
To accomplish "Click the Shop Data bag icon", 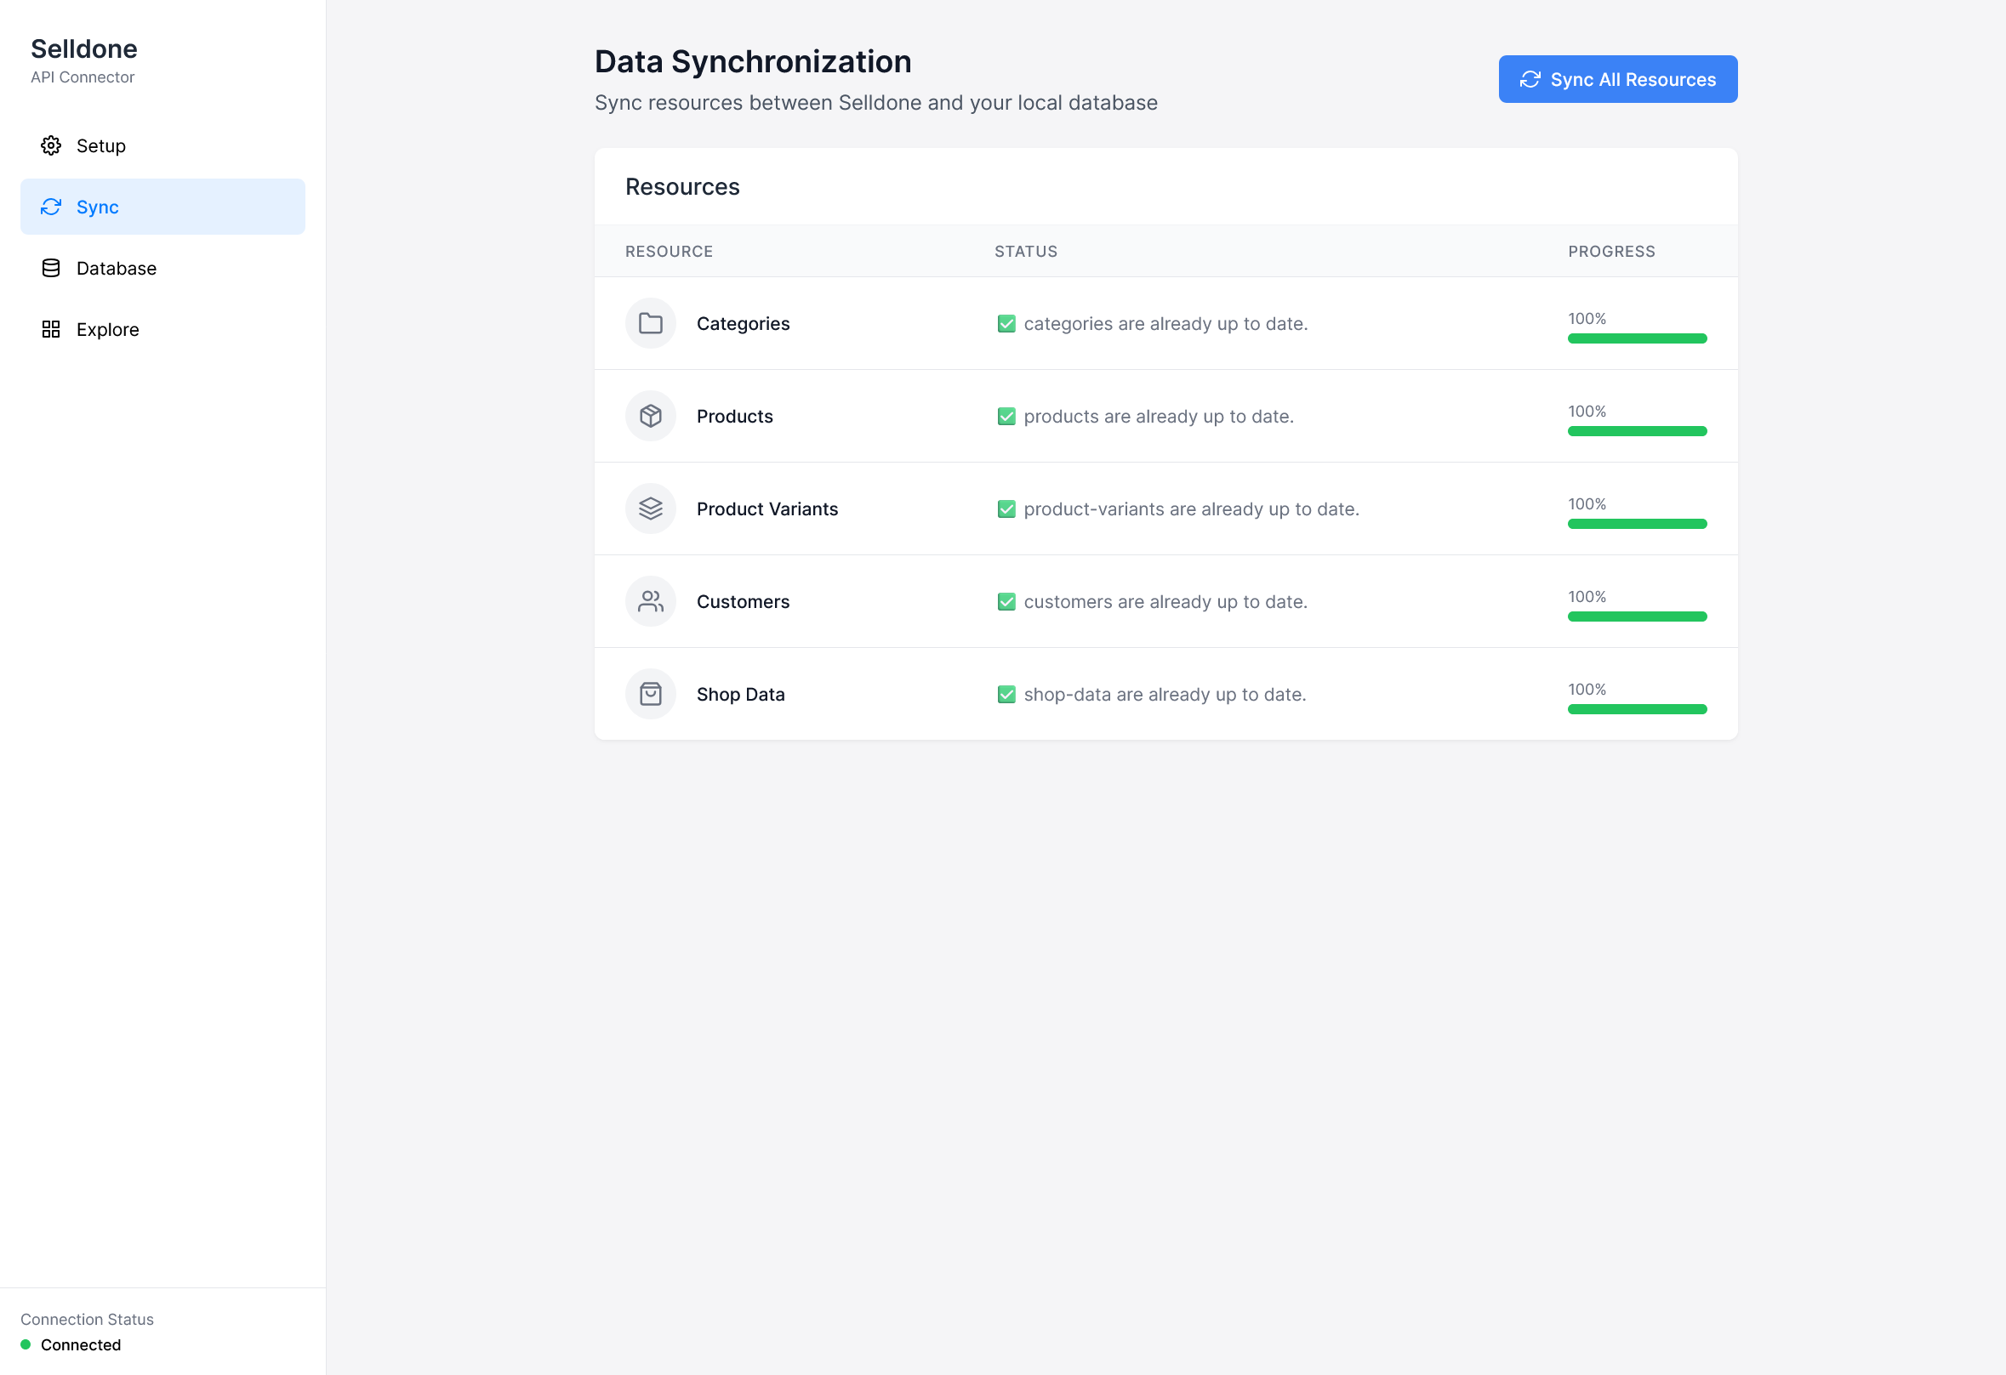I will 650,695.
